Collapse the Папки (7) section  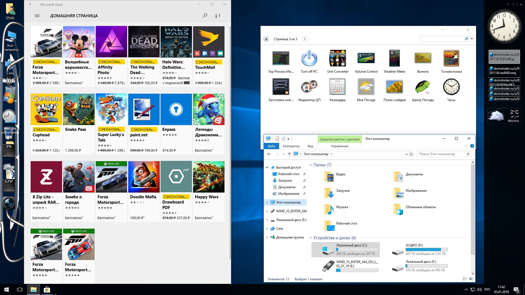[x=311, y=165]
